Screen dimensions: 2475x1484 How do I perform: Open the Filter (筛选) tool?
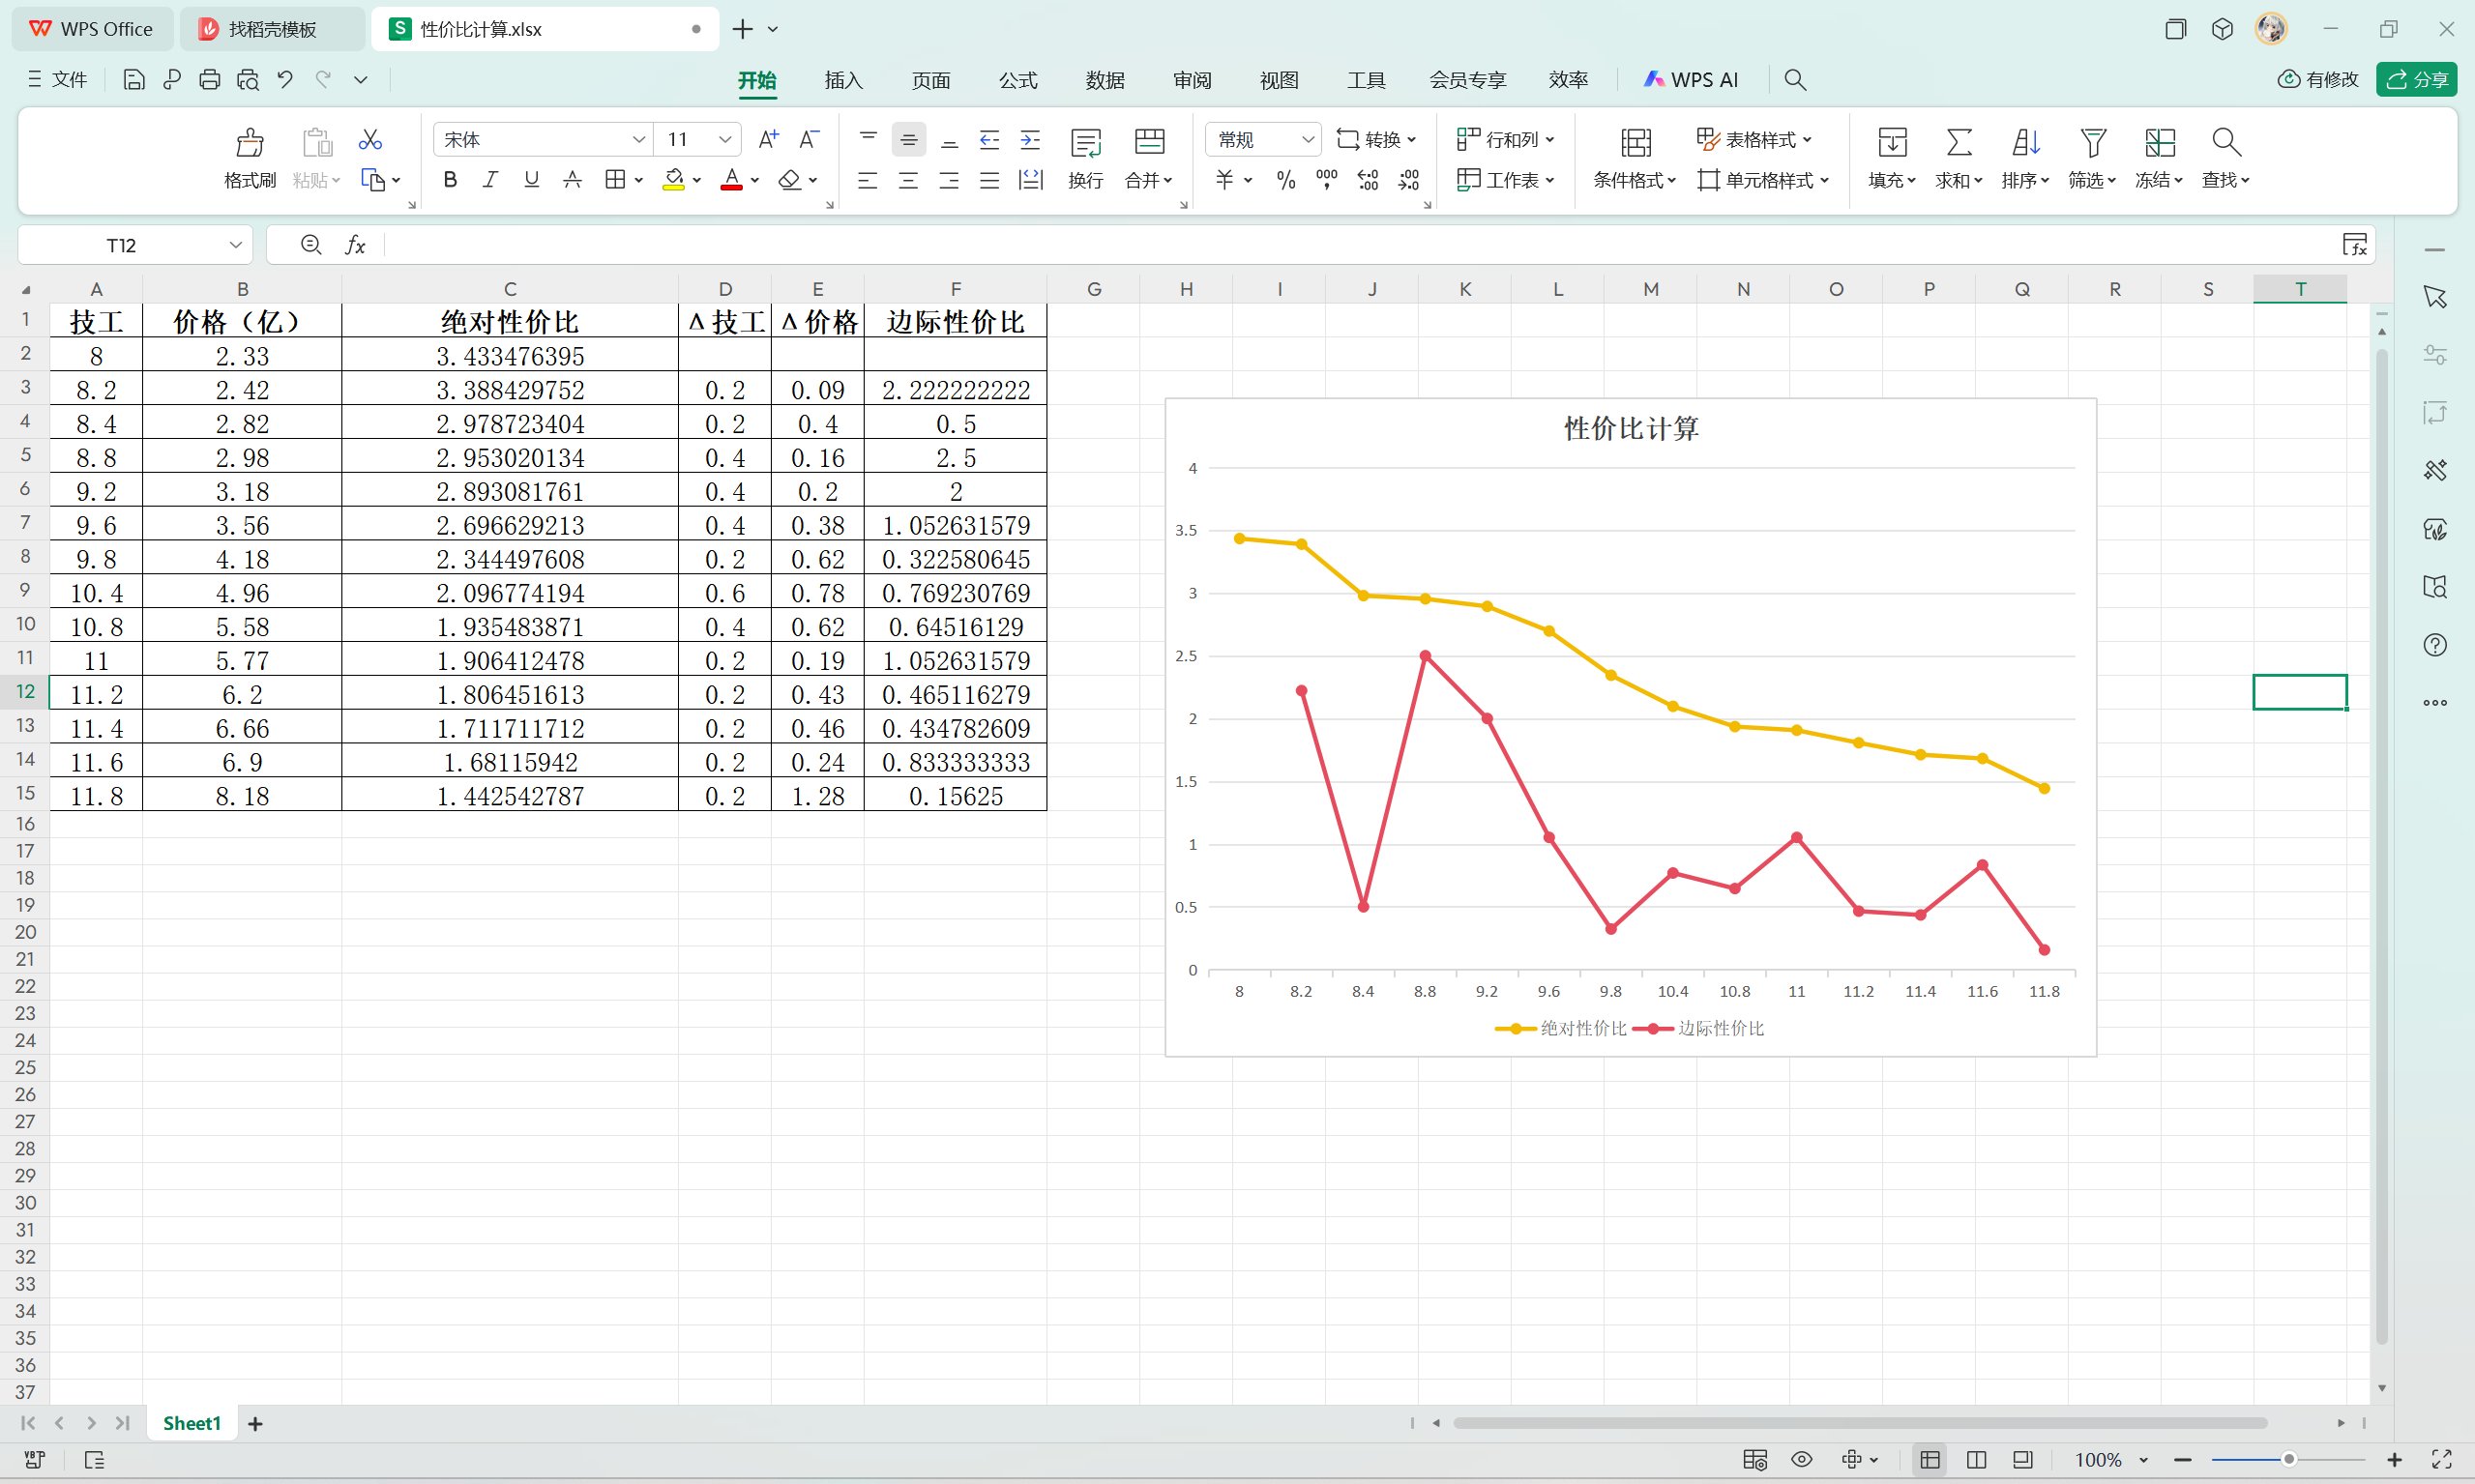tap(2092, 158)
